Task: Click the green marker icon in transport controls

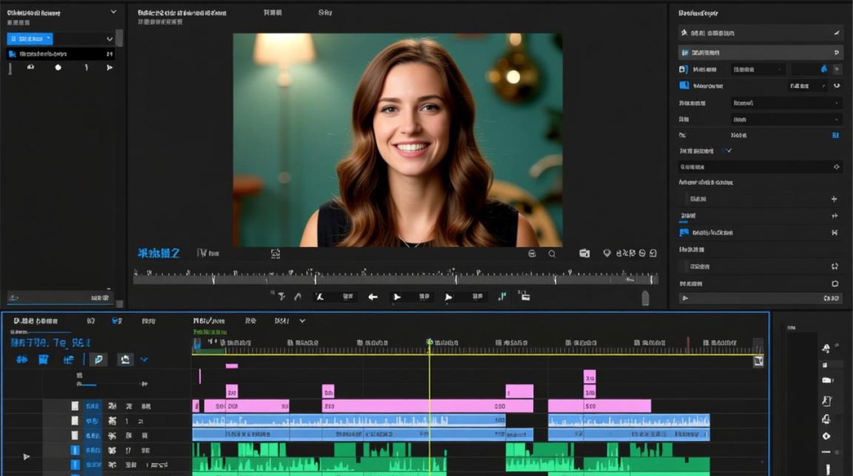Action: 503,296
